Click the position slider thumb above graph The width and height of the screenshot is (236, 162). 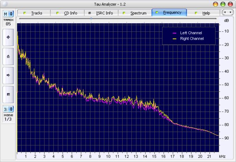(x=91, y=18)
